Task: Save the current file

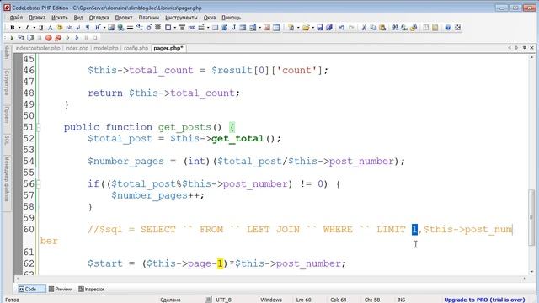Action: (320, 28)
